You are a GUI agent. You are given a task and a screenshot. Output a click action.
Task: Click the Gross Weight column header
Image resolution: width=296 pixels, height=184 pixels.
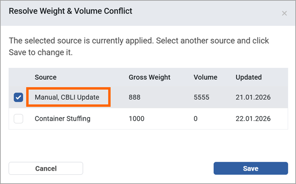[x=149, y=78]
